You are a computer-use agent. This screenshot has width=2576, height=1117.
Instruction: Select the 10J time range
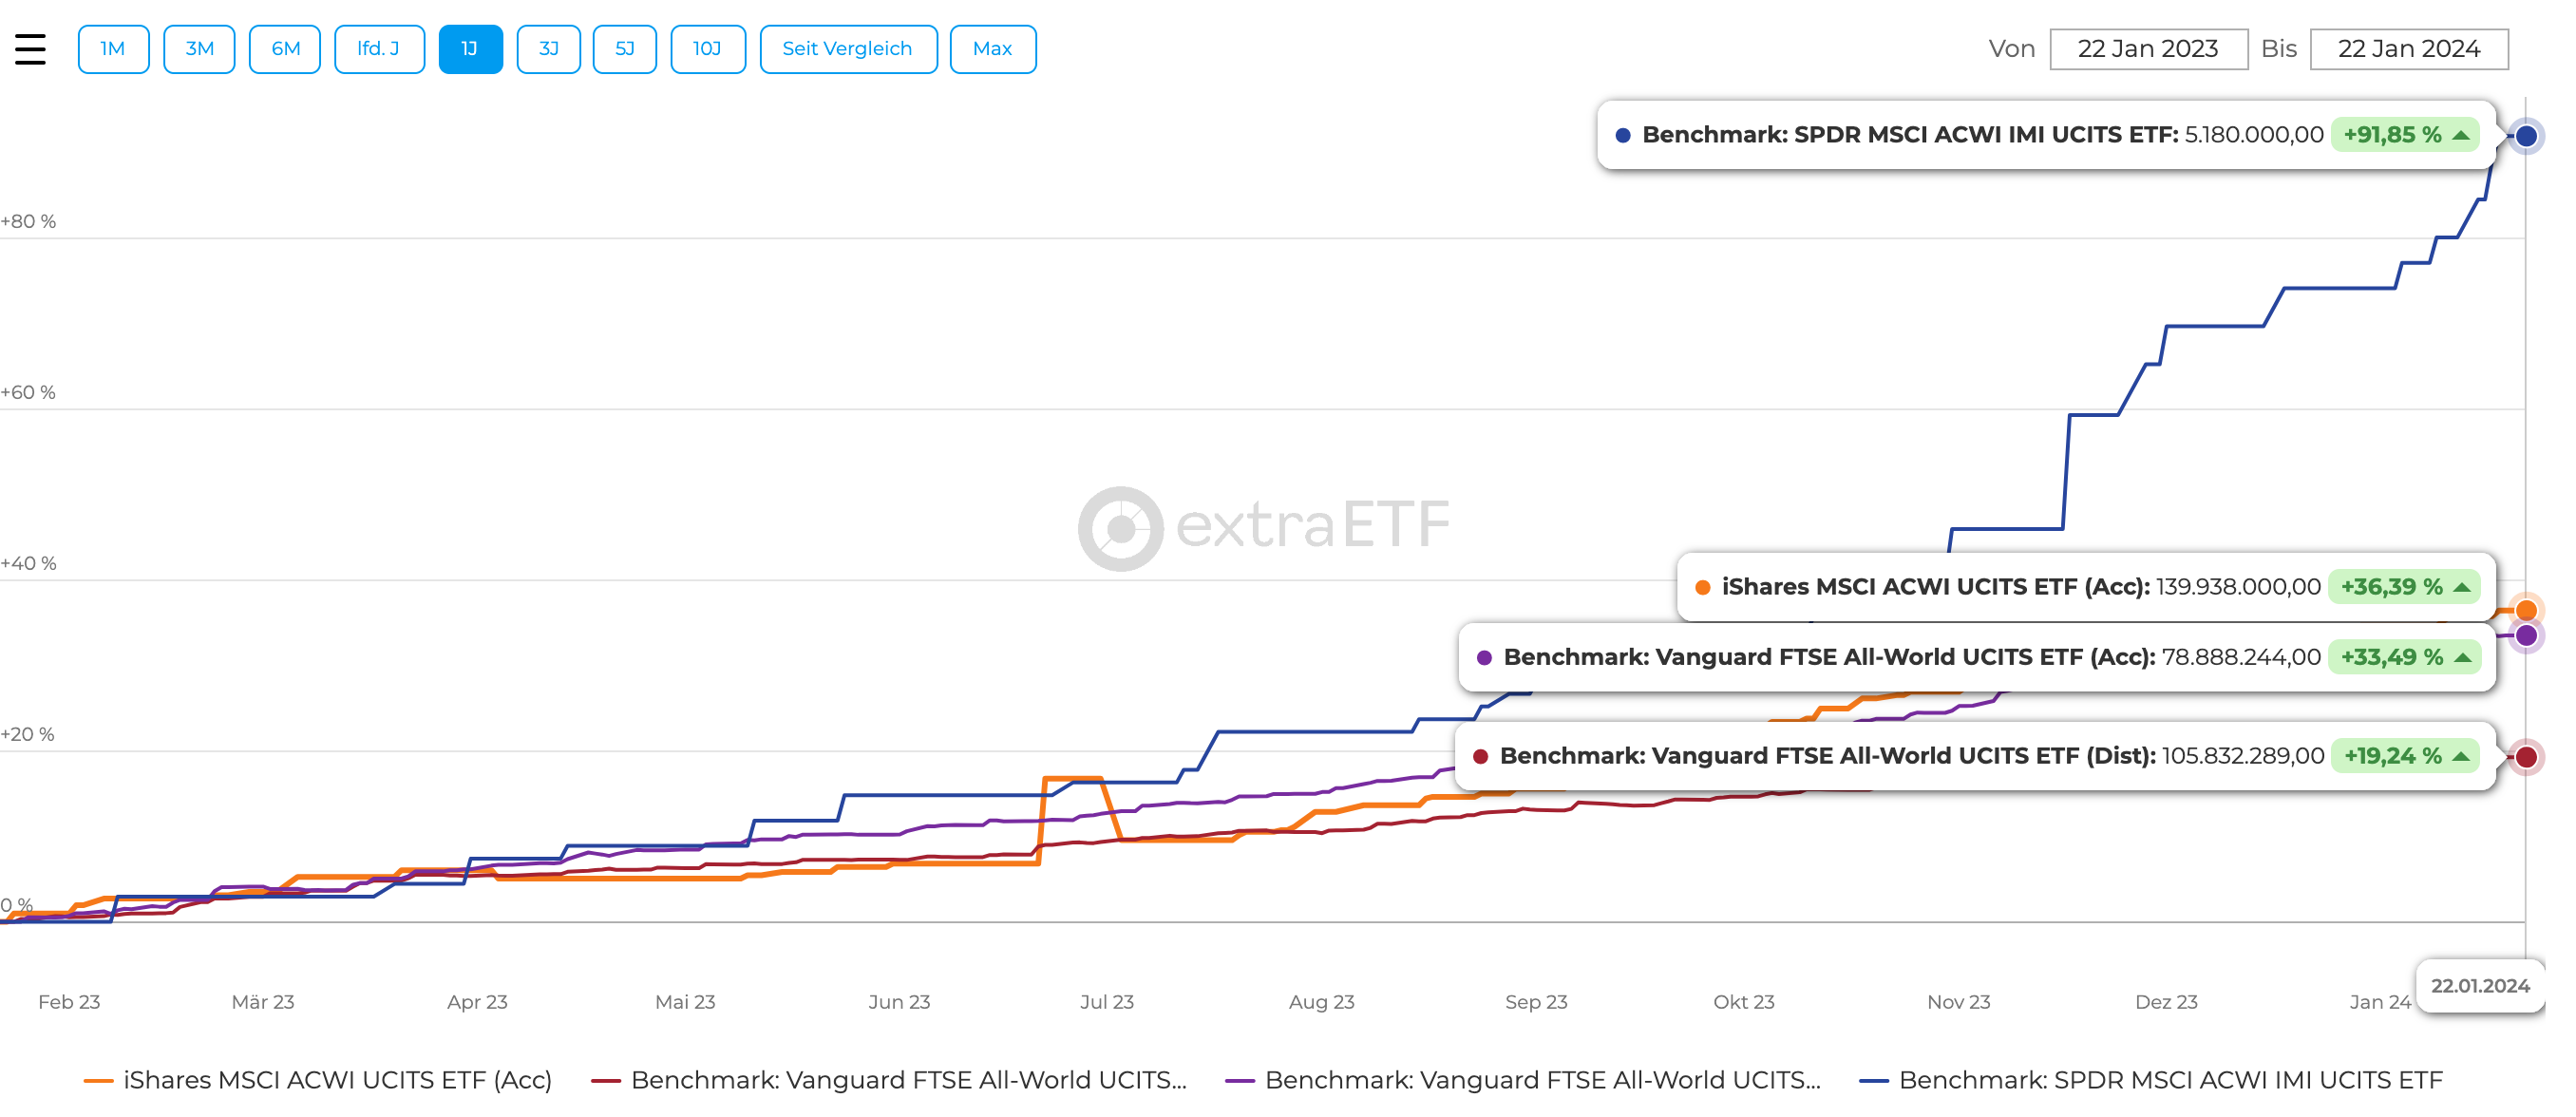pos(707,49)
